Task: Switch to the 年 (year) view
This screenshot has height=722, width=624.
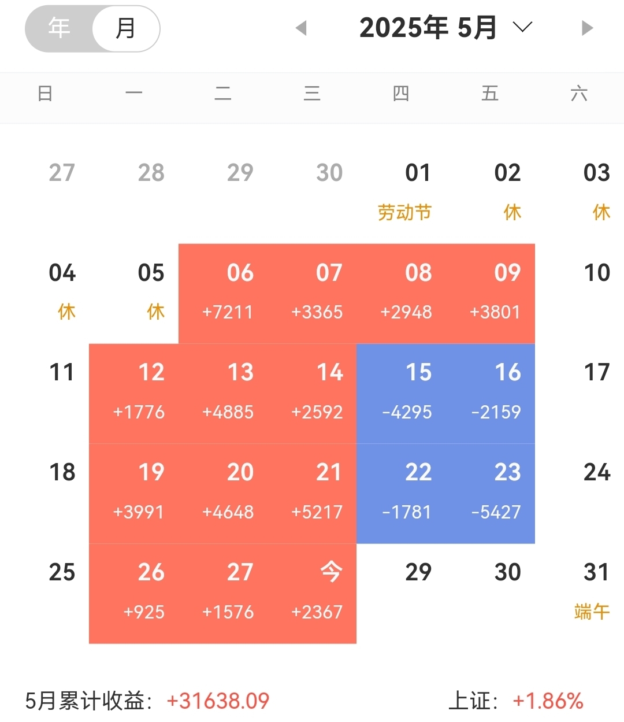Action: tap(59, 28)
